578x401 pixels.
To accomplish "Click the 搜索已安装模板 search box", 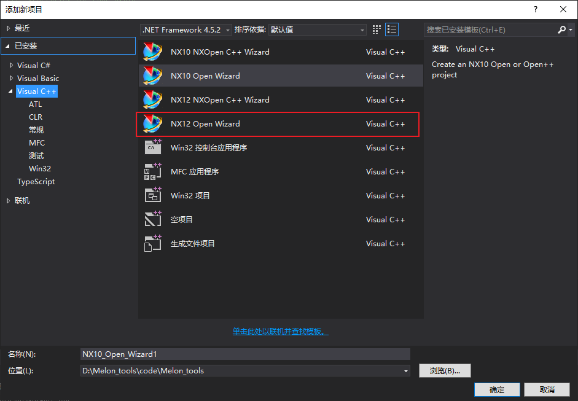I will (x=490, y=30).
